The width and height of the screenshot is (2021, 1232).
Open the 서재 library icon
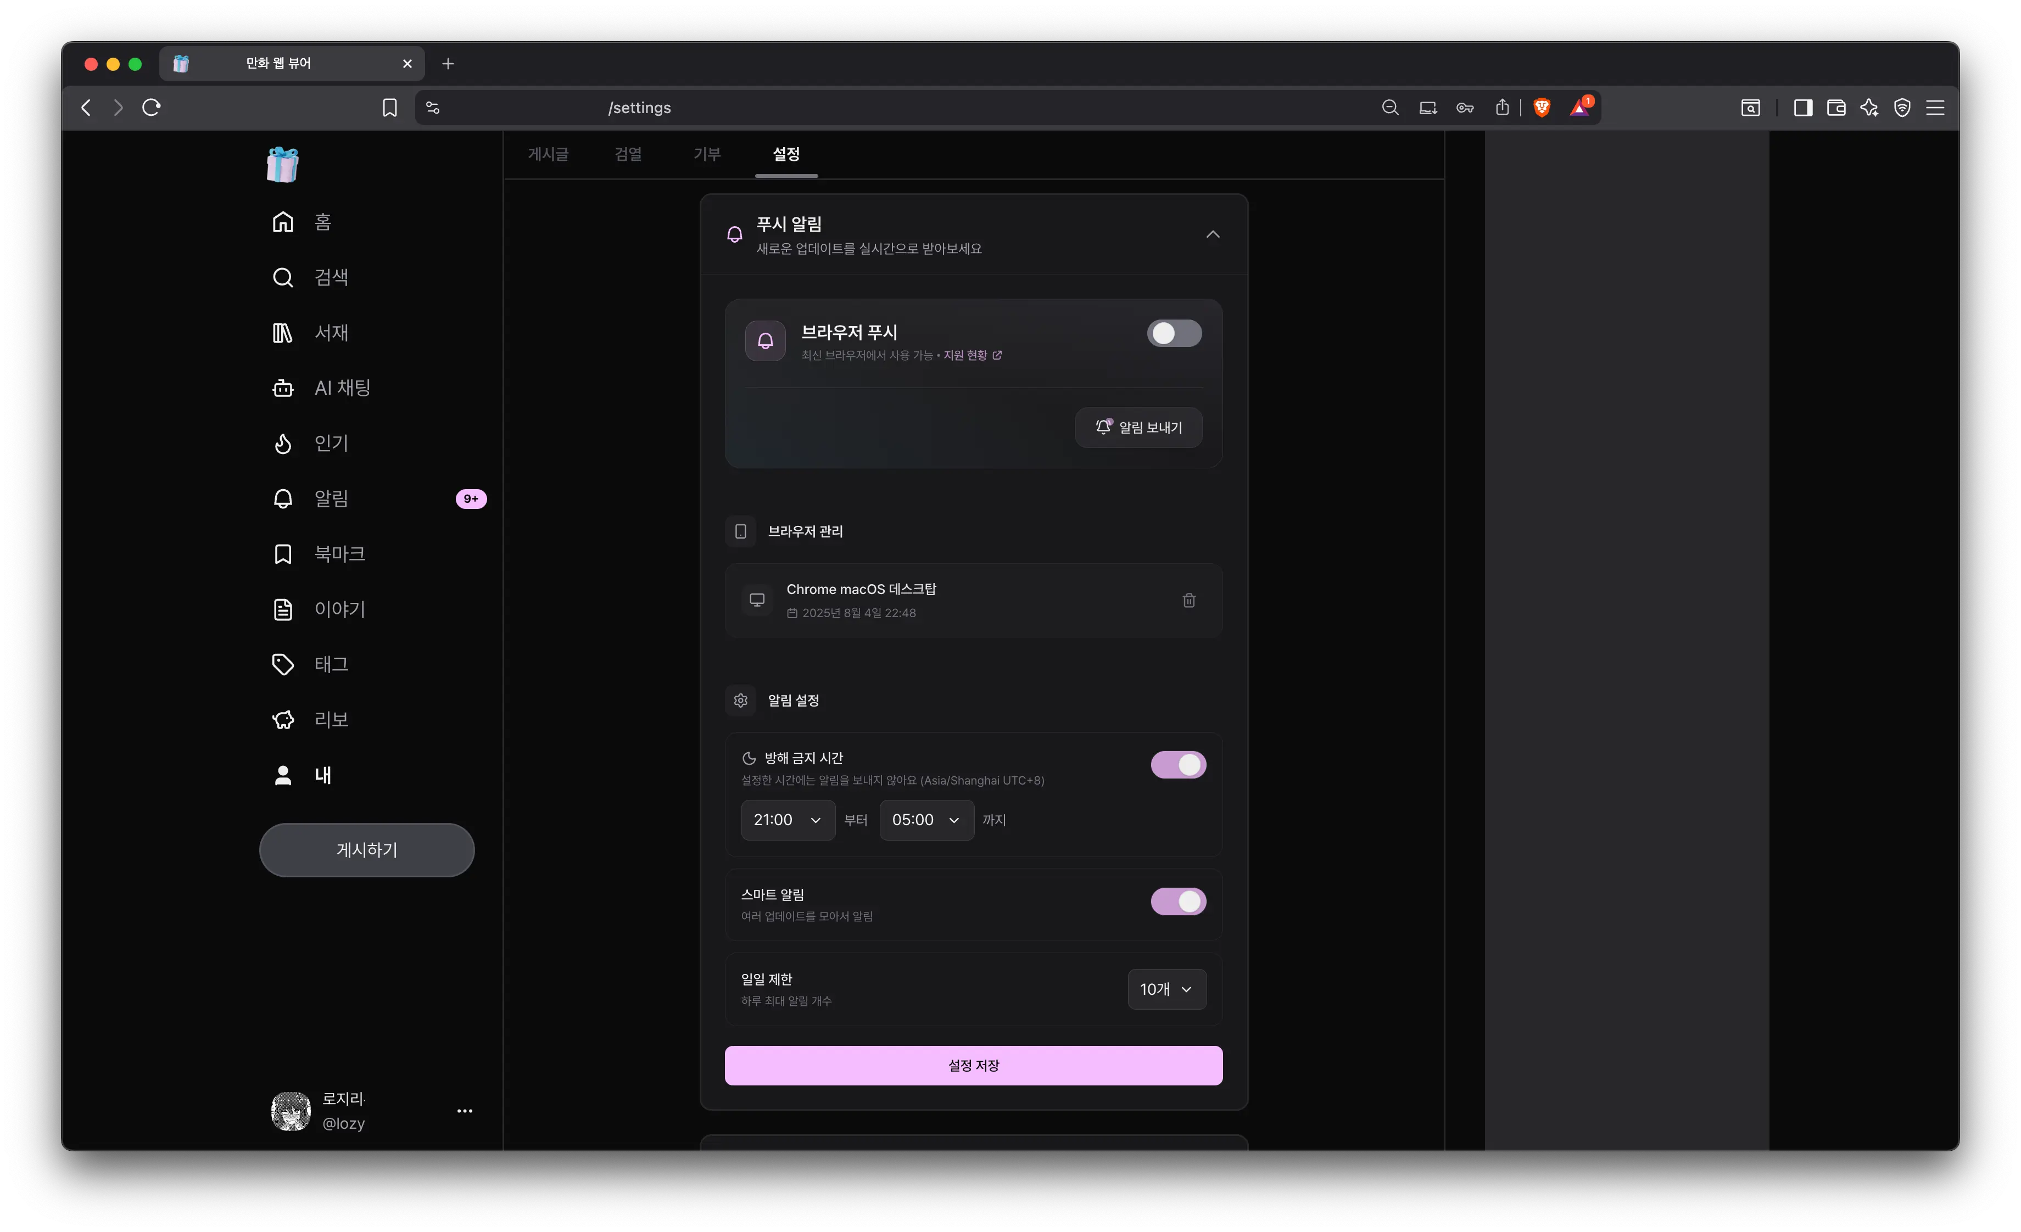point(282,333)
